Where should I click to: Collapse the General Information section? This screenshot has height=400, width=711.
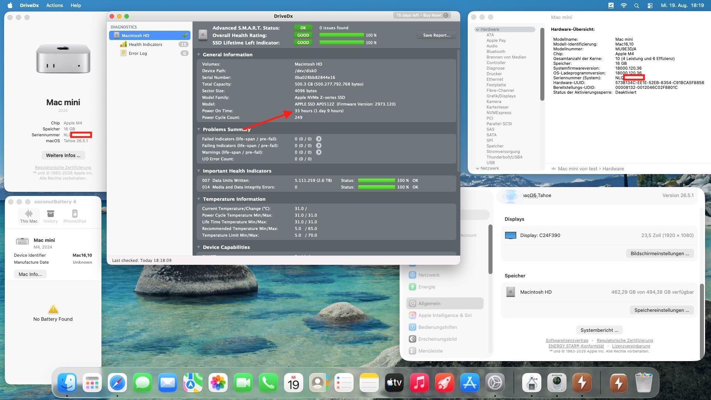click(x=199, y=54)
